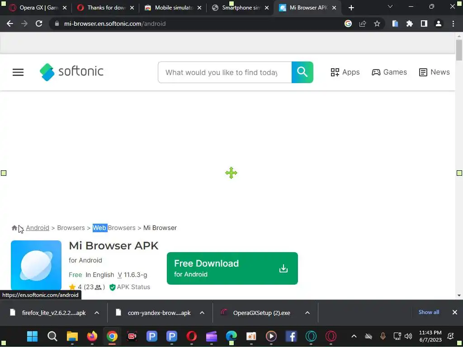Open the screen recorder camera taskbar icon

(132, 336)
